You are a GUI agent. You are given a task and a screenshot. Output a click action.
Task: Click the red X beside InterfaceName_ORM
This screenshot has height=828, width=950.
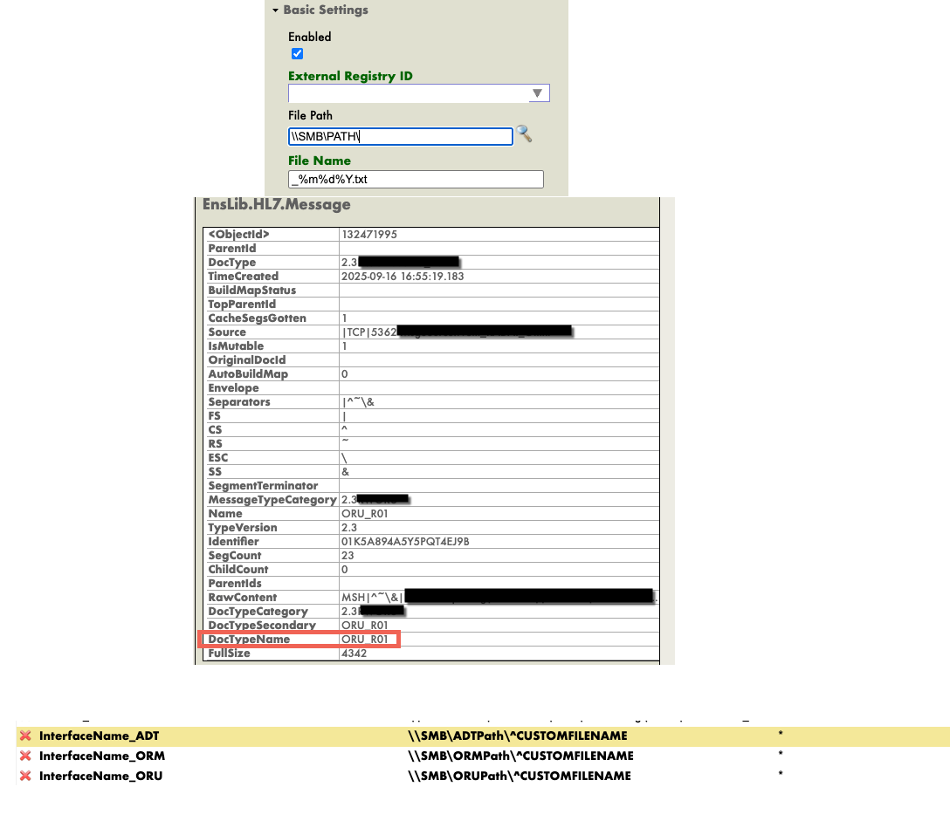coord(25,756)
